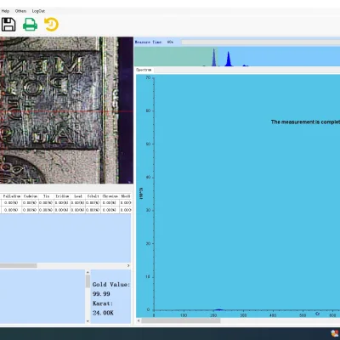Click the 24.00K karat reading
The image size is (340, 340).
coord(103,313)
